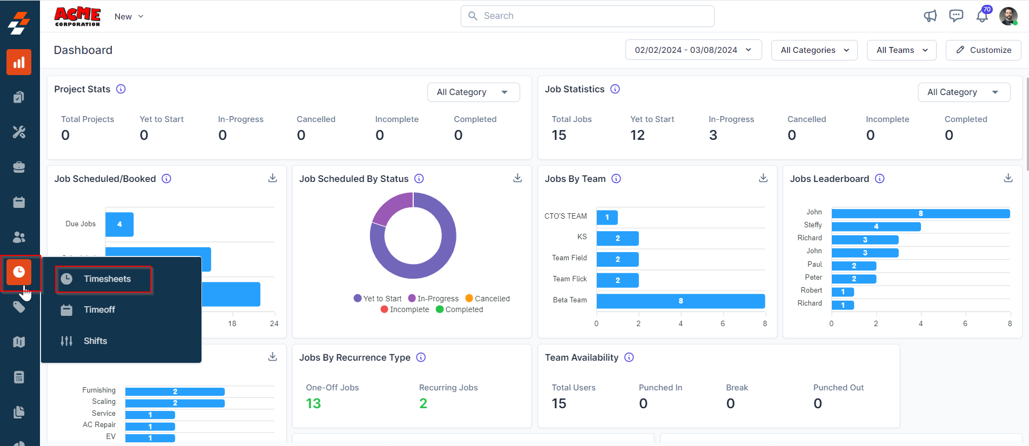The width and height of the screenshot is (1029, 446).
Task: Toggle the In-Progress legend entry
Action: point(433,299)
